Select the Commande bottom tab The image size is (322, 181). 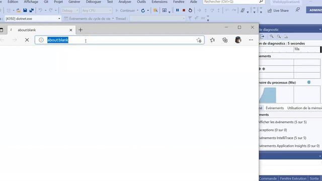268,178
